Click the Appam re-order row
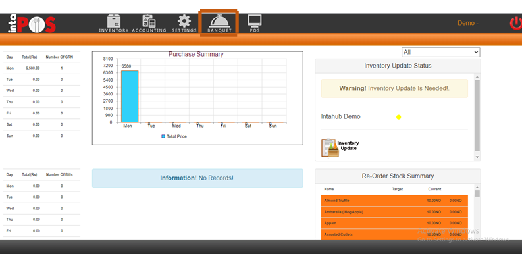The image size is (522, 254). 394,223
